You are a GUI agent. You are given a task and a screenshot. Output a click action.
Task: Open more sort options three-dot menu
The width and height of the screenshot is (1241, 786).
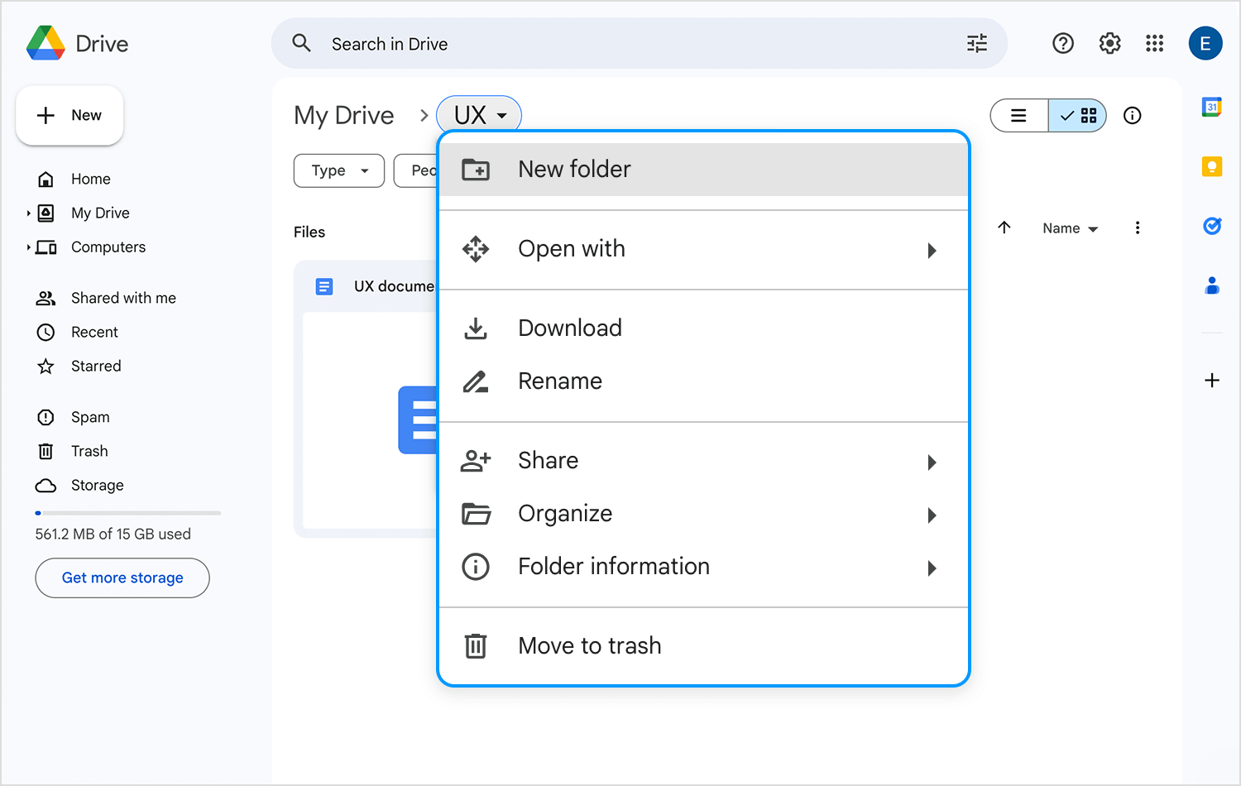[x=1138, y=228]
